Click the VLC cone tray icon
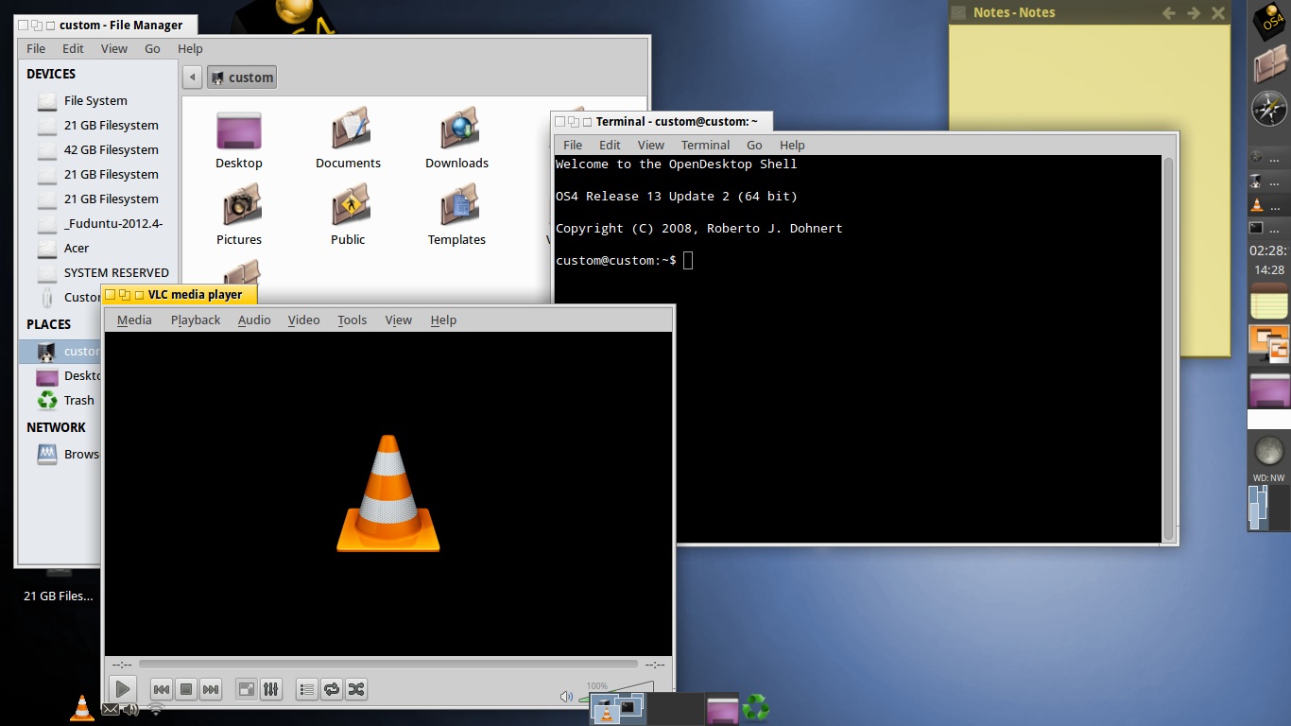The height and width of the screenshot is (726, 1291). (82, 708)
